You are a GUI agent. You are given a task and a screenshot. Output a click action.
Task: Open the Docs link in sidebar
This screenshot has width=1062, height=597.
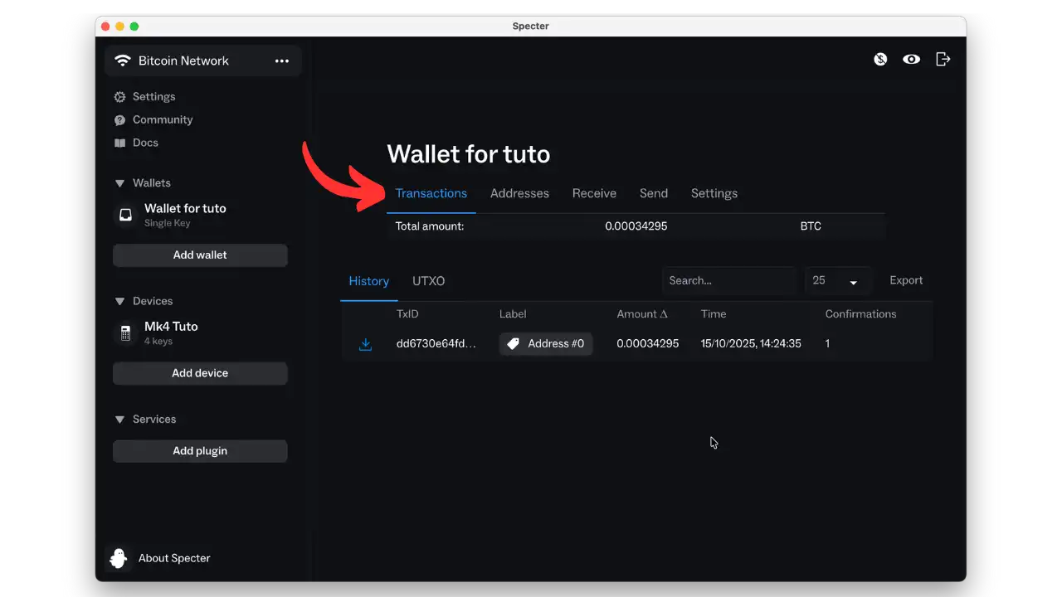145,143
